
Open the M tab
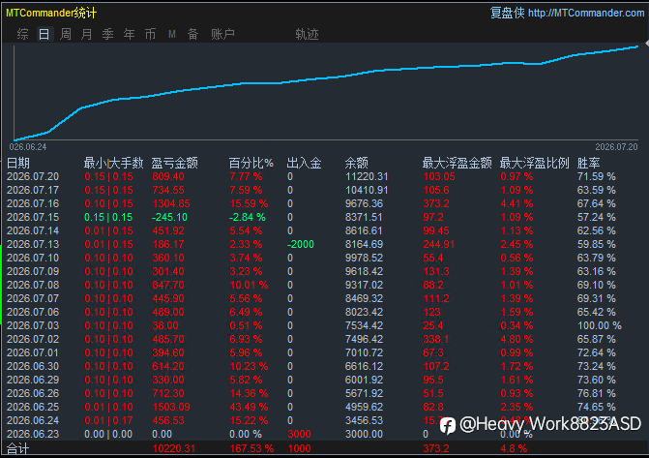point(172,34)
